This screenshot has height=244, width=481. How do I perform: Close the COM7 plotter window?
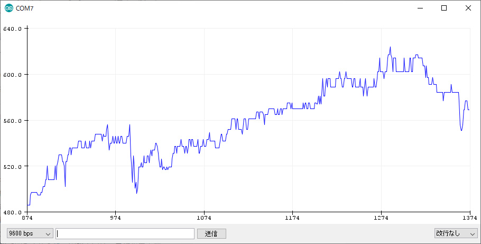(468, 8)
